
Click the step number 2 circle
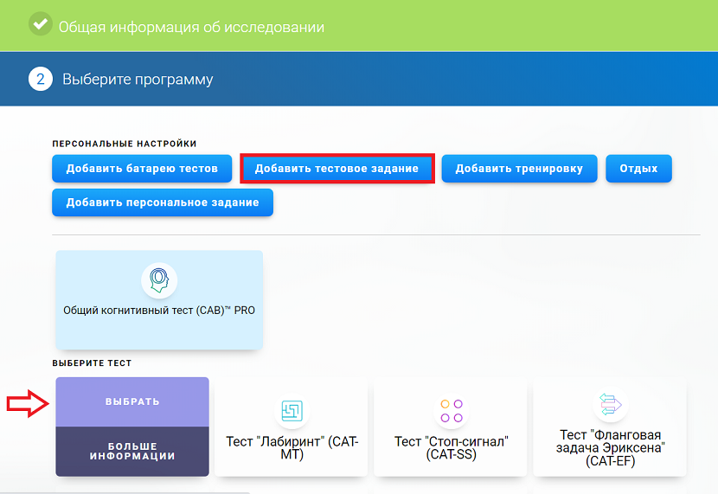coord(41,79)
